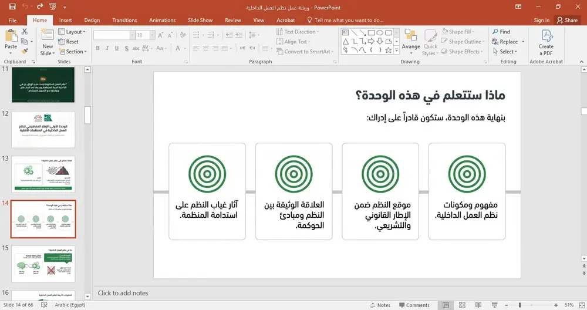Click the Comments button in the status bar
Viewport: 587px width, 310px height.
(x=414, y=305)
